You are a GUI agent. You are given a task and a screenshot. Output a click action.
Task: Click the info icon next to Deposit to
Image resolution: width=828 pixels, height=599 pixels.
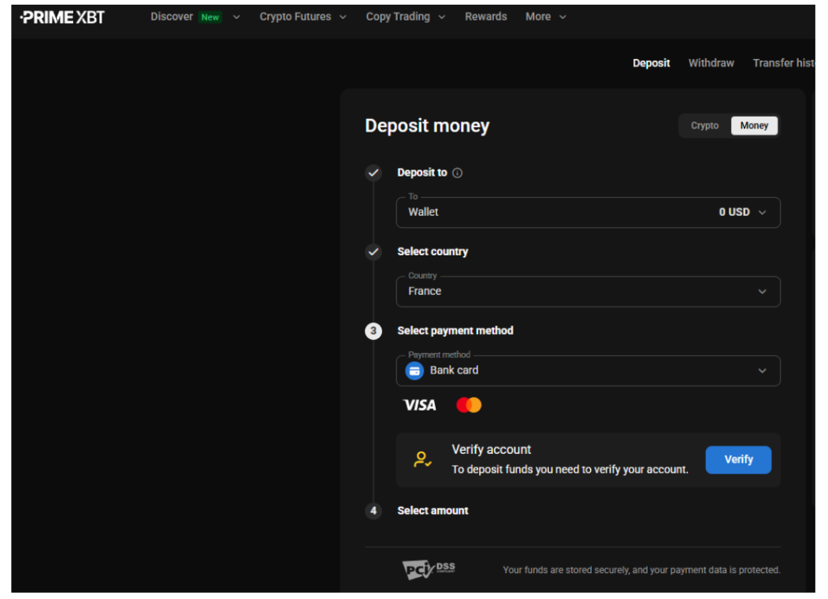coord(457,173)
